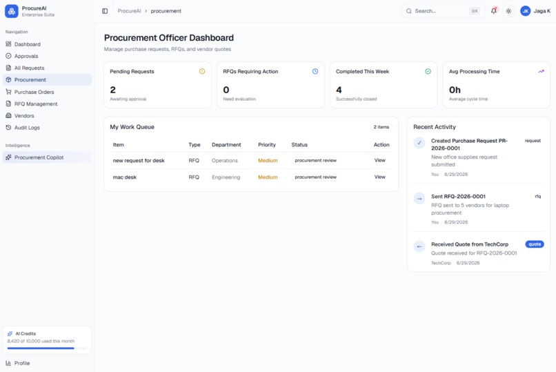This screenshot has width=556, height=372.
Task: Click the Pending Requests card value 2
Action: click(x=112, y=90)
